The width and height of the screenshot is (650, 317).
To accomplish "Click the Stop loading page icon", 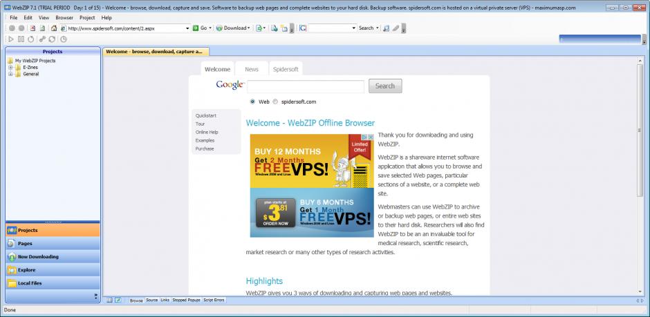I will (33, 28).
